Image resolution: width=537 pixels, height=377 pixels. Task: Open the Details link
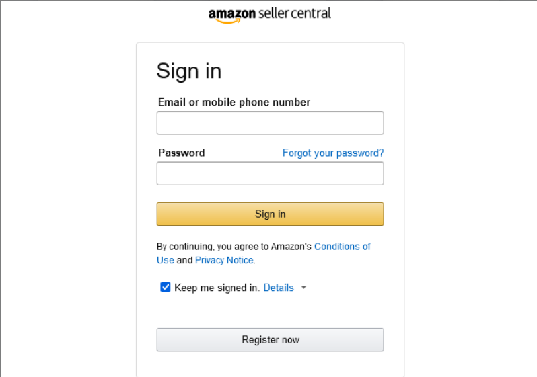pos(279,288)
